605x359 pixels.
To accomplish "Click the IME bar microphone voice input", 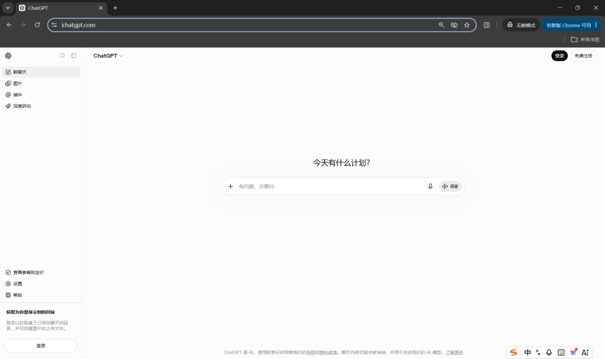I will 549,352.
